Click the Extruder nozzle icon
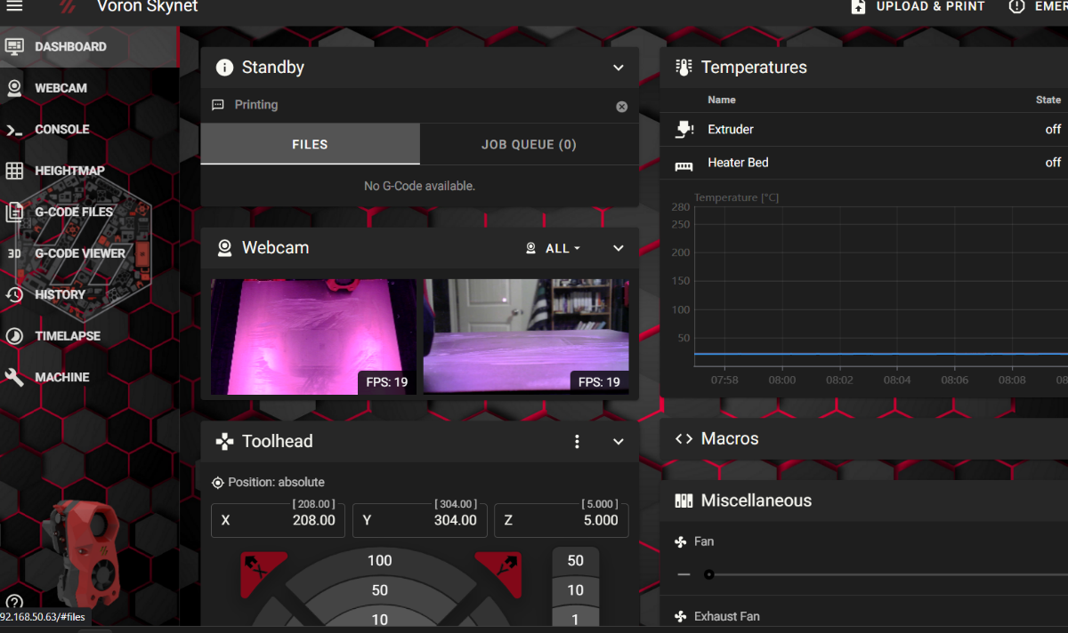 tap(684, 130)
